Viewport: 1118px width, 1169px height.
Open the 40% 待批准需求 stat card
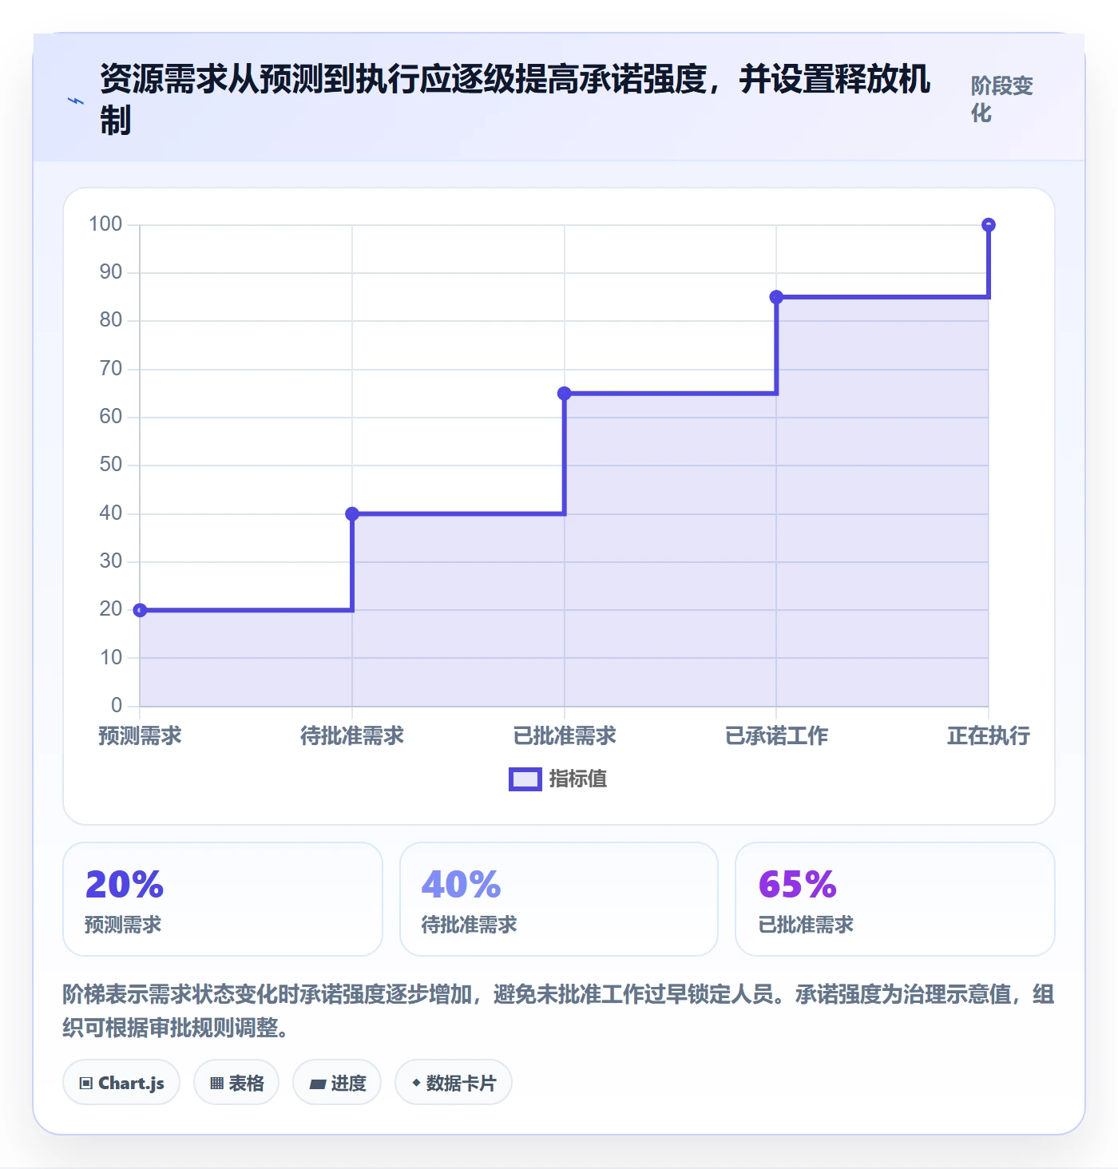pyautogui.click(x=559, y=899)
